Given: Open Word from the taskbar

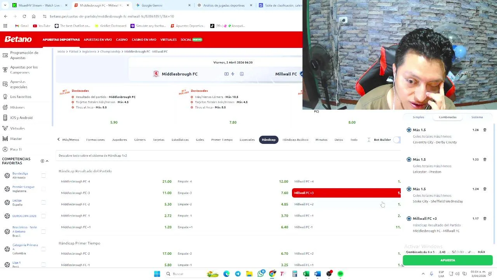Looking at the screenshot, I should coord(318,274).
